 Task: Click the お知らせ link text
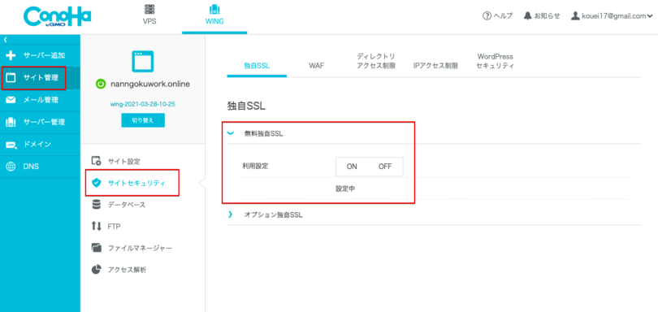coord(548,16)
